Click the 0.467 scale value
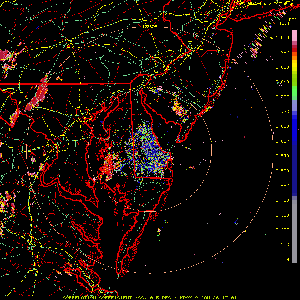The width and height of the screenshot is (300, 300). tap(282, 186)
